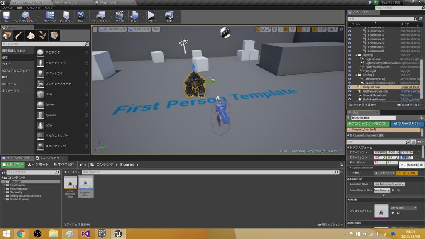Select Geometry Editing mode cube icon
Screen dimensions: 425x239
(x=54, y=36)
